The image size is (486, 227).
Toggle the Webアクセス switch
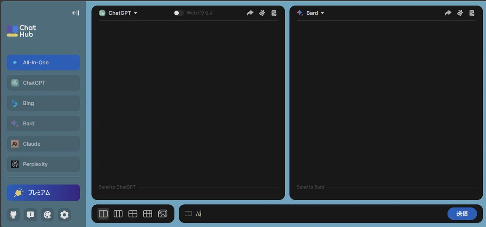(x=179, y=13)
